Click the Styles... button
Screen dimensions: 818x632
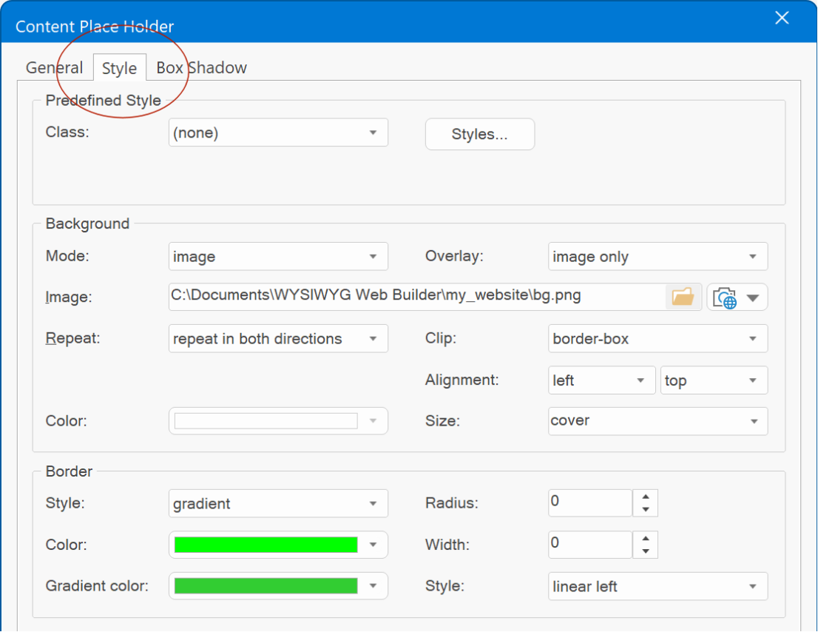479,134
